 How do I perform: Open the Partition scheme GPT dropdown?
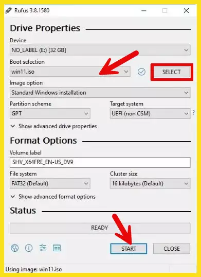50,113
